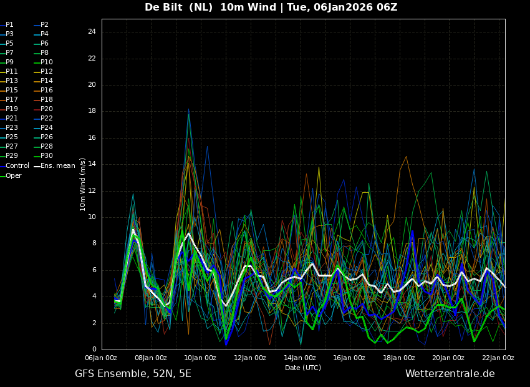Click the 14 value on wind axis

click(x=92, y=164)
